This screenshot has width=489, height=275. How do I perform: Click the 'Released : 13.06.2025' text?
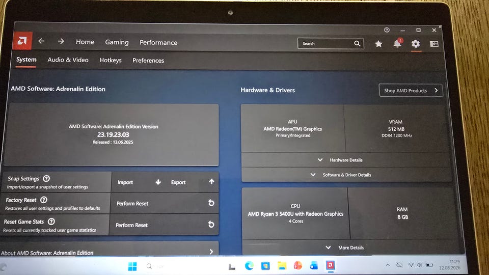click(x=113, y=142)
